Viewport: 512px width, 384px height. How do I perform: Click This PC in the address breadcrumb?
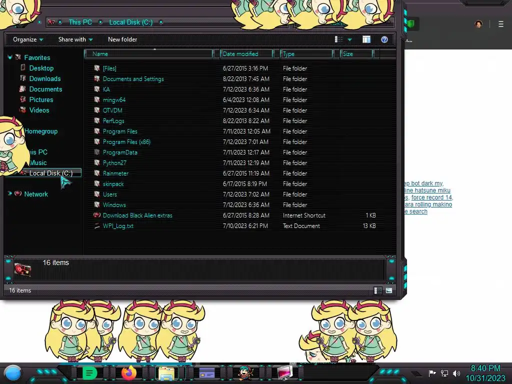click(80, 22)
